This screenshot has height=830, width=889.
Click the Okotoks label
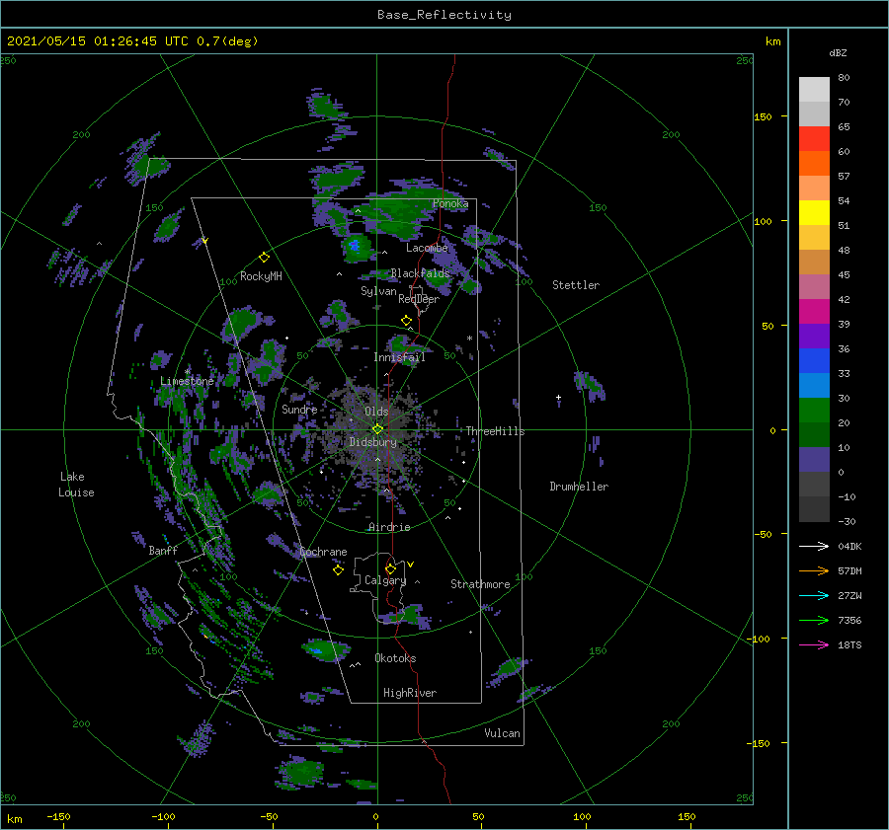coord(395,658)
